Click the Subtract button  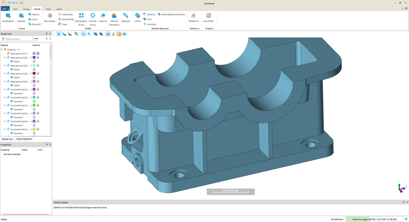(x=149, y=14)
